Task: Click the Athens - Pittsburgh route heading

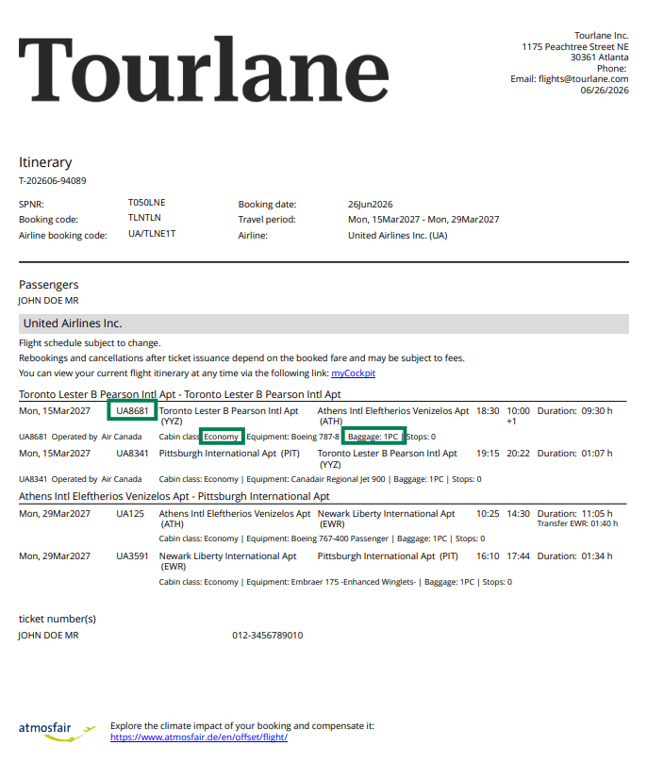Action: (174, 497)
